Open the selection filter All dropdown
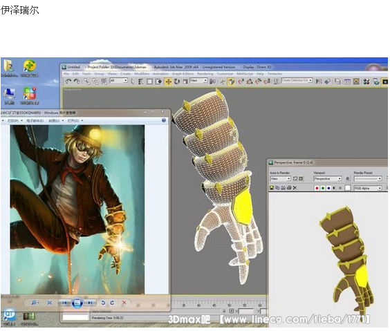Viewport: 390px width, 331px height. (119, 80)
